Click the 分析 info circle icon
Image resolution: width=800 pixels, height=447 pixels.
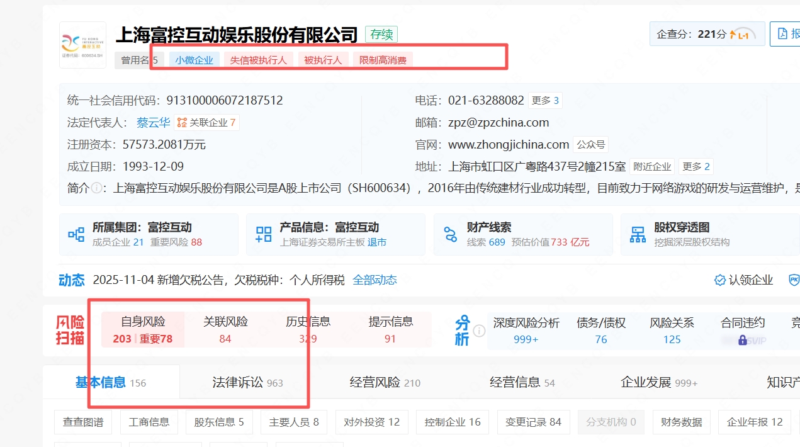(x=479, y=331)
